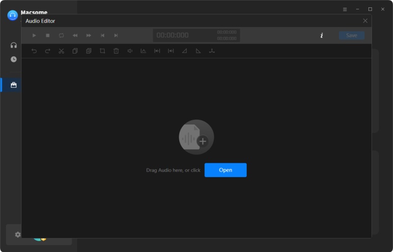Click the rewind double-arrow icon

75,35
